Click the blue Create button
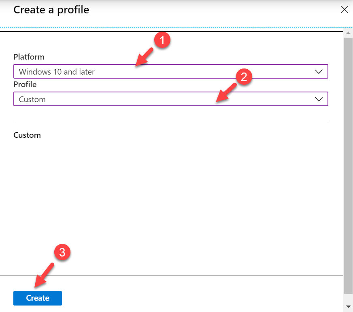353x312 pixels. click(x=38, y=298)
